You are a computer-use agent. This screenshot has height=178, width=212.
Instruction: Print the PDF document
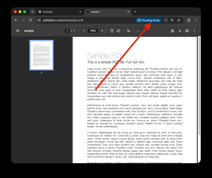[187, 31]
